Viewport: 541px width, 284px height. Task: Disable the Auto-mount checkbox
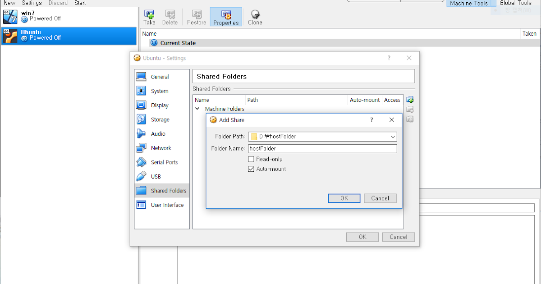coord(251,169)
